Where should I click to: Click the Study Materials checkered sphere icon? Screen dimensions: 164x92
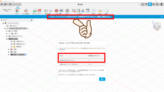(x=67, y=11)
